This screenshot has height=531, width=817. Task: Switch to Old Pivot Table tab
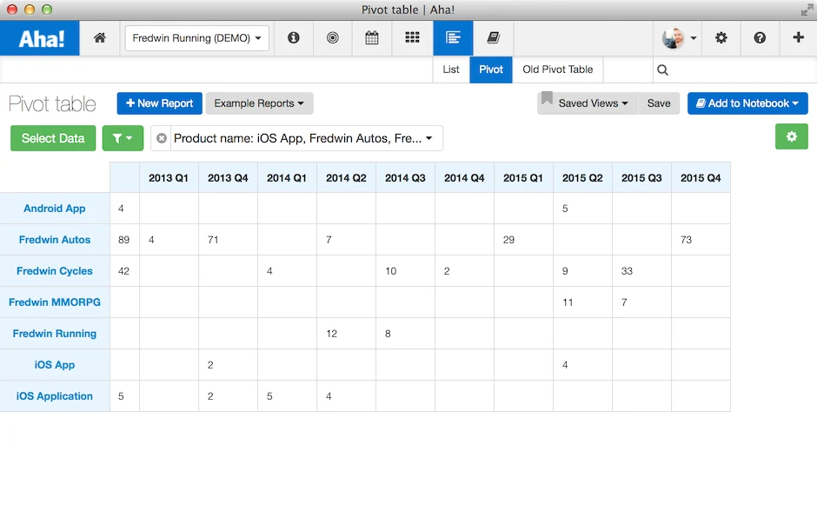point(557,70)
